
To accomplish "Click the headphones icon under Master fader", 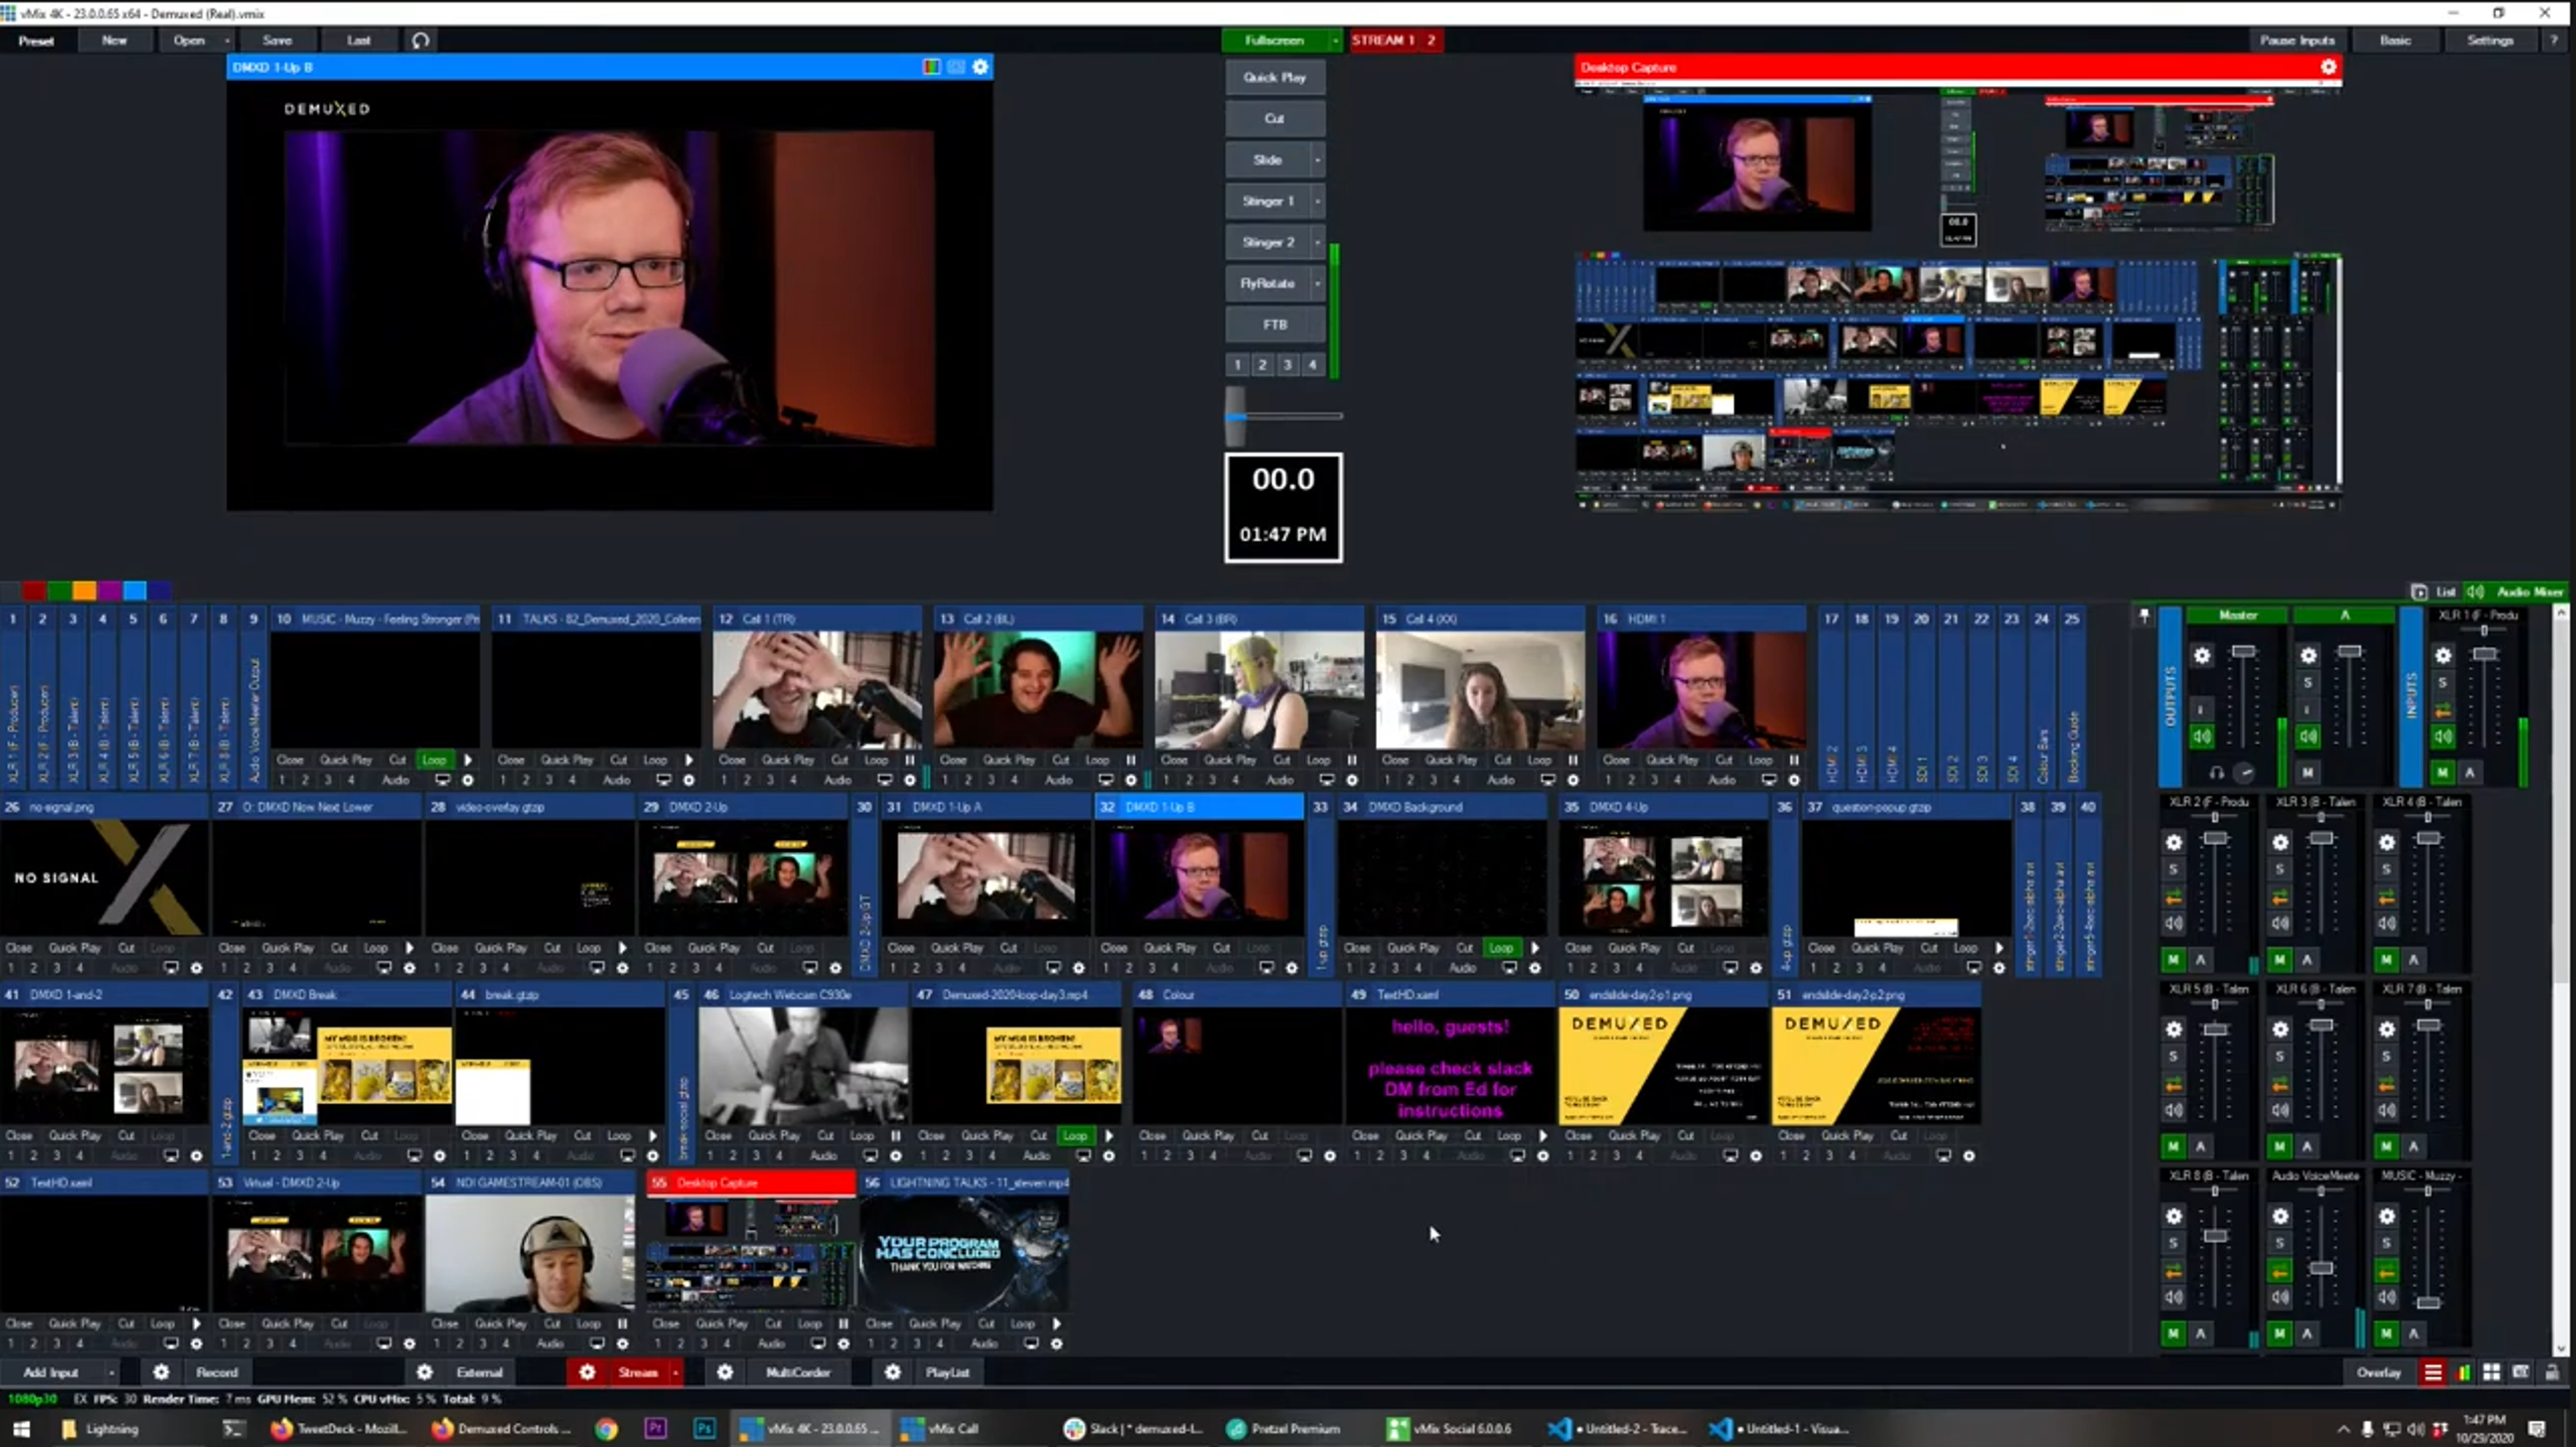I will click(2217, 773).
